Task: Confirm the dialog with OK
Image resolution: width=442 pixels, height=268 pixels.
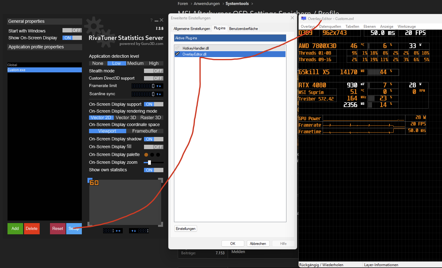Action: coord(233,244)
